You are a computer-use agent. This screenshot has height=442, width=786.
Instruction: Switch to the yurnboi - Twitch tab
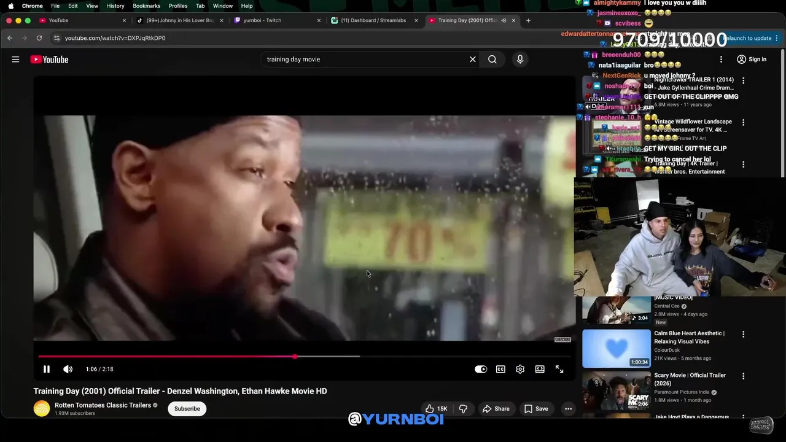click(278, 20)
